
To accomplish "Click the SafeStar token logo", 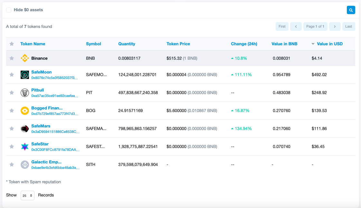I will pyautogui.click(x=24, y=146).
